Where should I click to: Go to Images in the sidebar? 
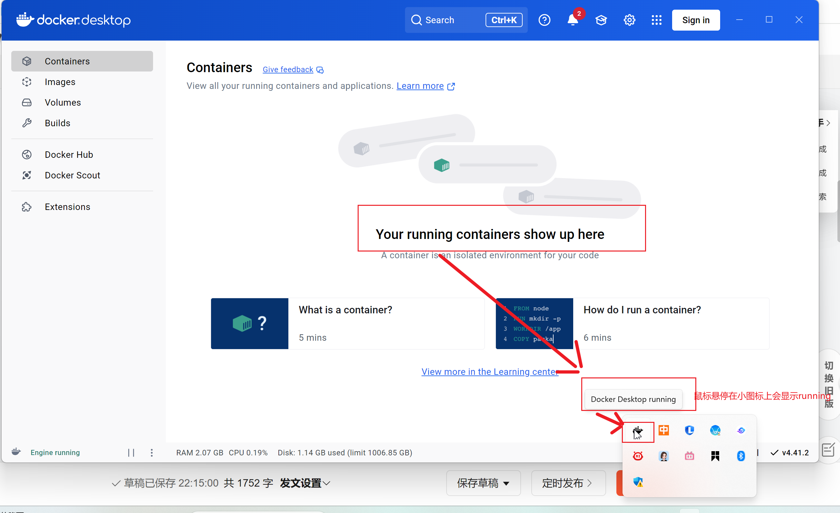pos(60,82)
